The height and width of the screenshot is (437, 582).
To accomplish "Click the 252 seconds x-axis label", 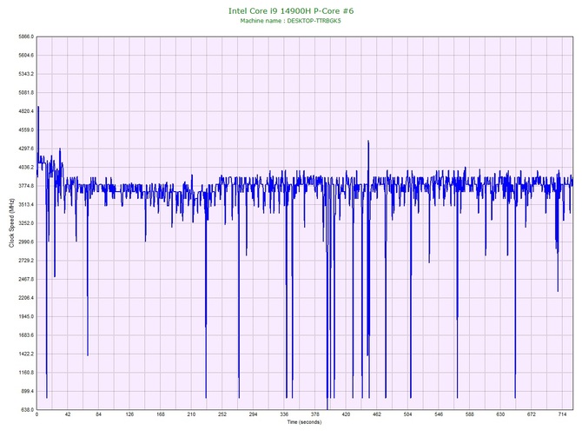I will [x=222, y=414].
